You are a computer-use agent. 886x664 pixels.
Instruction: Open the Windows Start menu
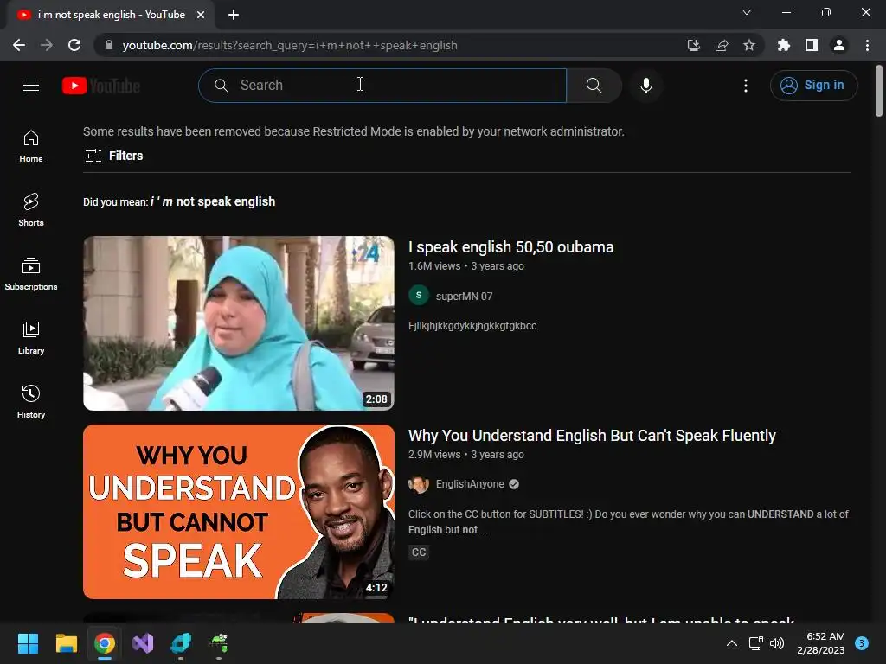click(28, 643)
